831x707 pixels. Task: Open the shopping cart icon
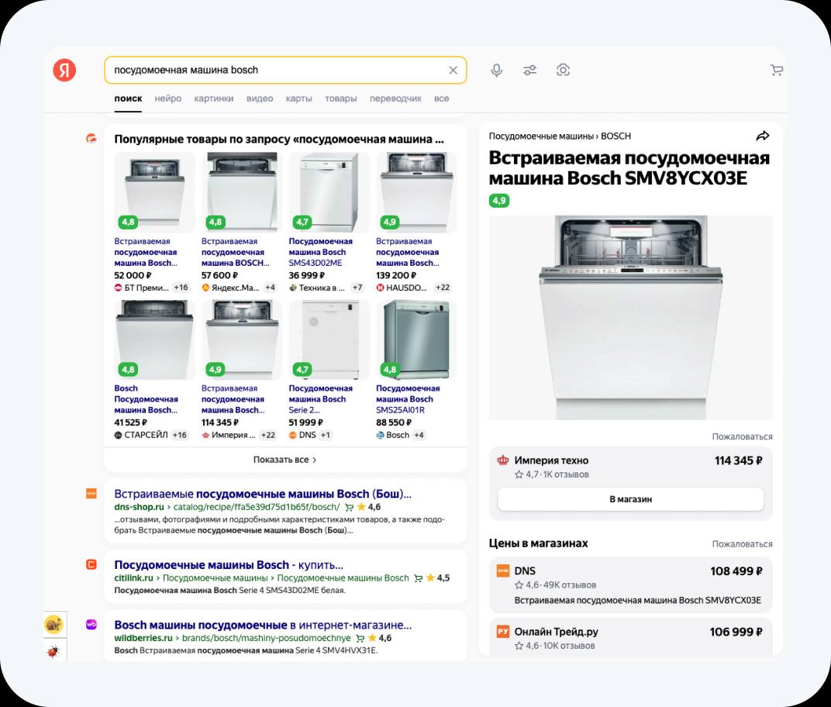pos(777,70)
